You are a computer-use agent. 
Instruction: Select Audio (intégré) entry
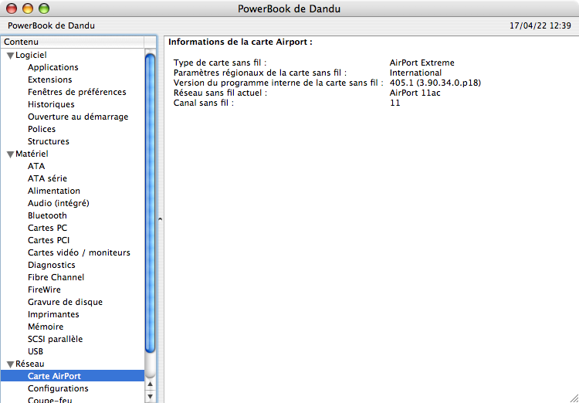pyautogui.click(x=59, y=203)
